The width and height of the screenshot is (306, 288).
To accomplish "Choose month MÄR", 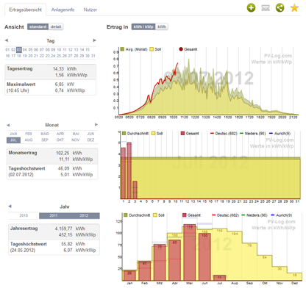I will pyautogui.click(x=45, y=134).
